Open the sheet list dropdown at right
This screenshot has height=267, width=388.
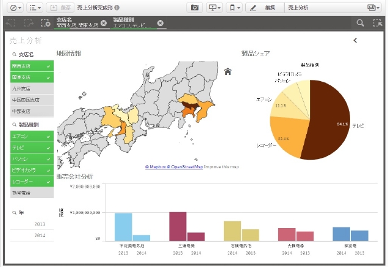pyautogui.click(x=372, y=8)
